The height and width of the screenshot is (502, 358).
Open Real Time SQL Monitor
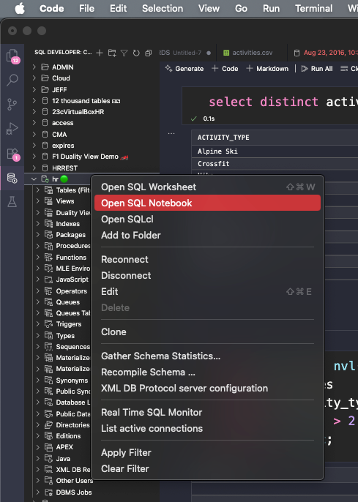coord(207,413)
